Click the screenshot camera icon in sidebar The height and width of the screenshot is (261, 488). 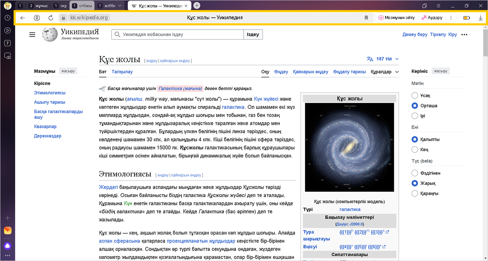tap(7, 56)
